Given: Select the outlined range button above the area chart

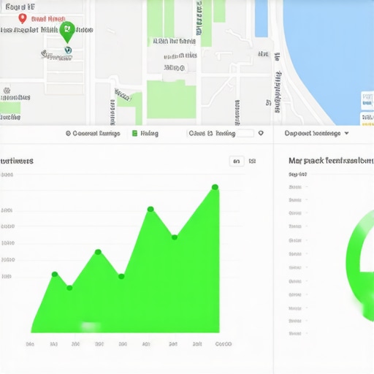Looking at the screenshot, I should 237,161.
